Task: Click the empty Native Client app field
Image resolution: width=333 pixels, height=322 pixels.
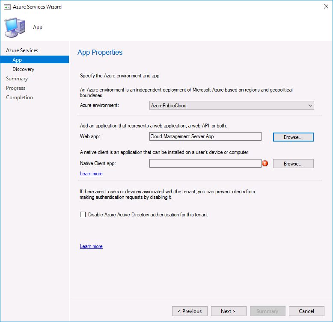Action: (x=205, y=163)
